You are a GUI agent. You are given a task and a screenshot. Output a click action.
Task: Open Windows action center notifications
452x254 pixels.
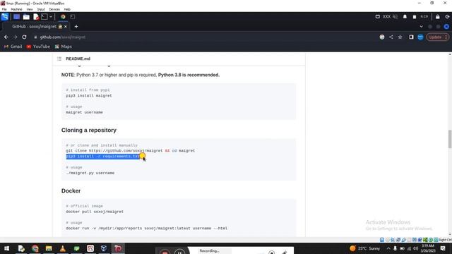[443, 248]
